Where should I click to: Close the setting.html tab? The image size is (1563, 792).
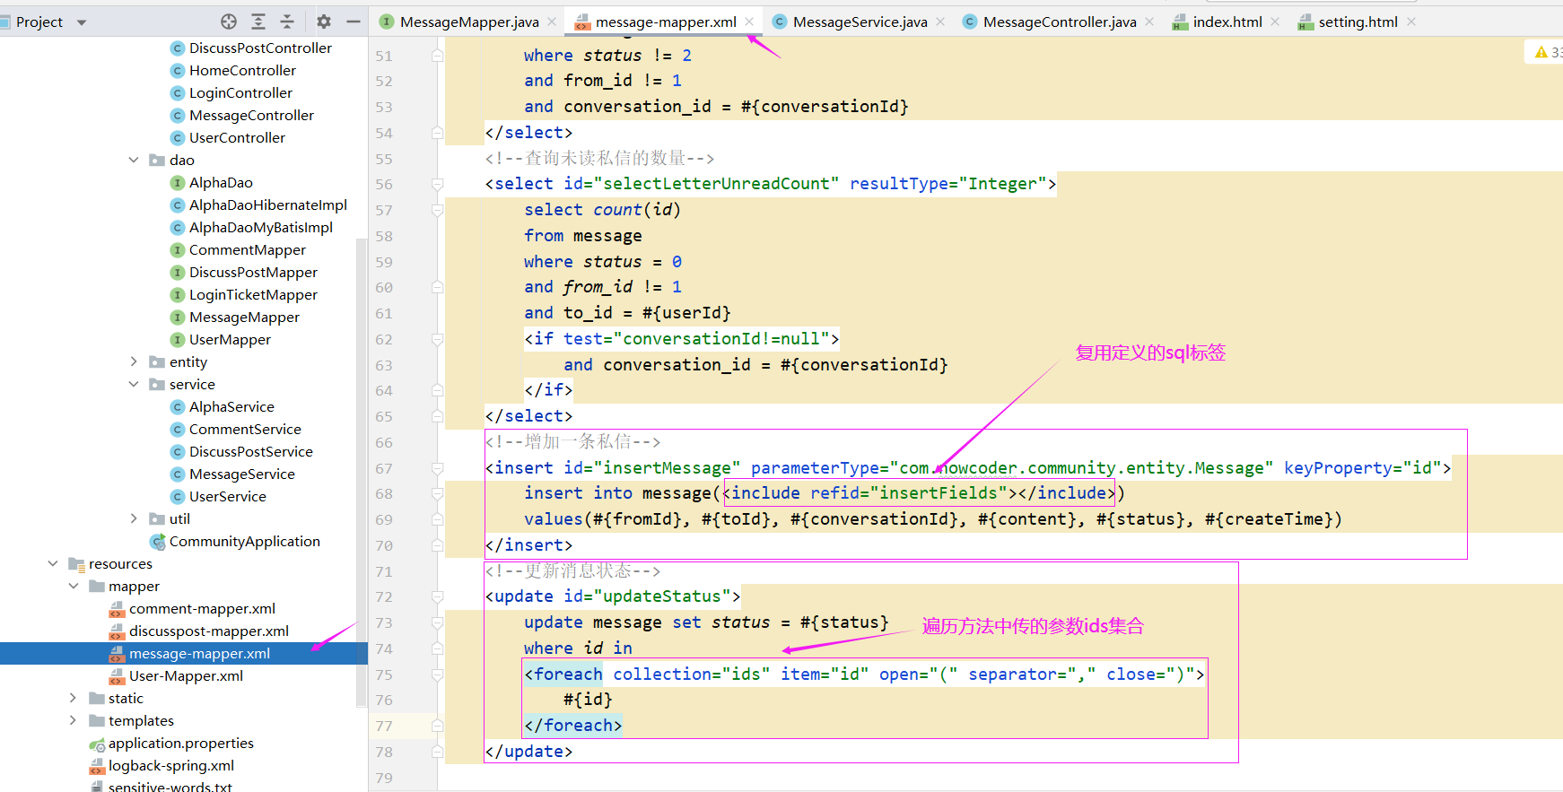click(1411, 22)
